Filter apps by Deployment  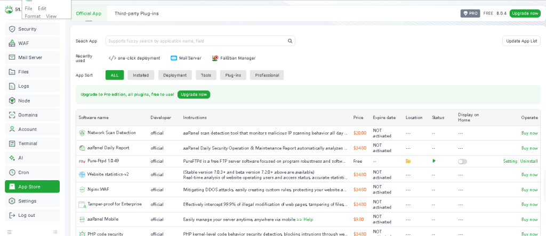(x=175, y=75)
